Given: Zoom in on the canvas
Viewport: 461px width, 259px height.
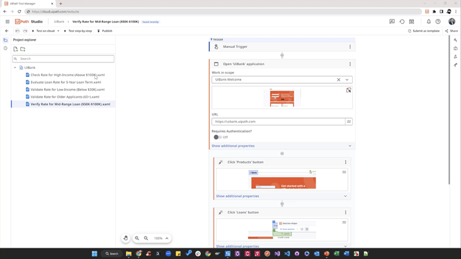Looking at the screenshot, I should click(137, 238).
